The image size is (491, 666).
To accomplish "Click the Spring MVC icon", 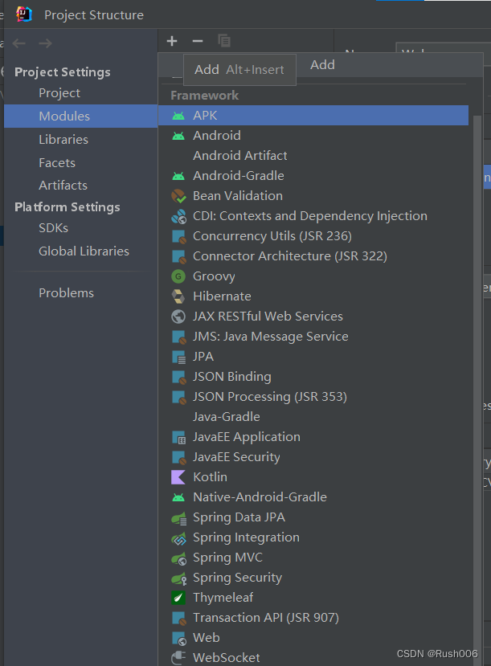I will [179, 558].
